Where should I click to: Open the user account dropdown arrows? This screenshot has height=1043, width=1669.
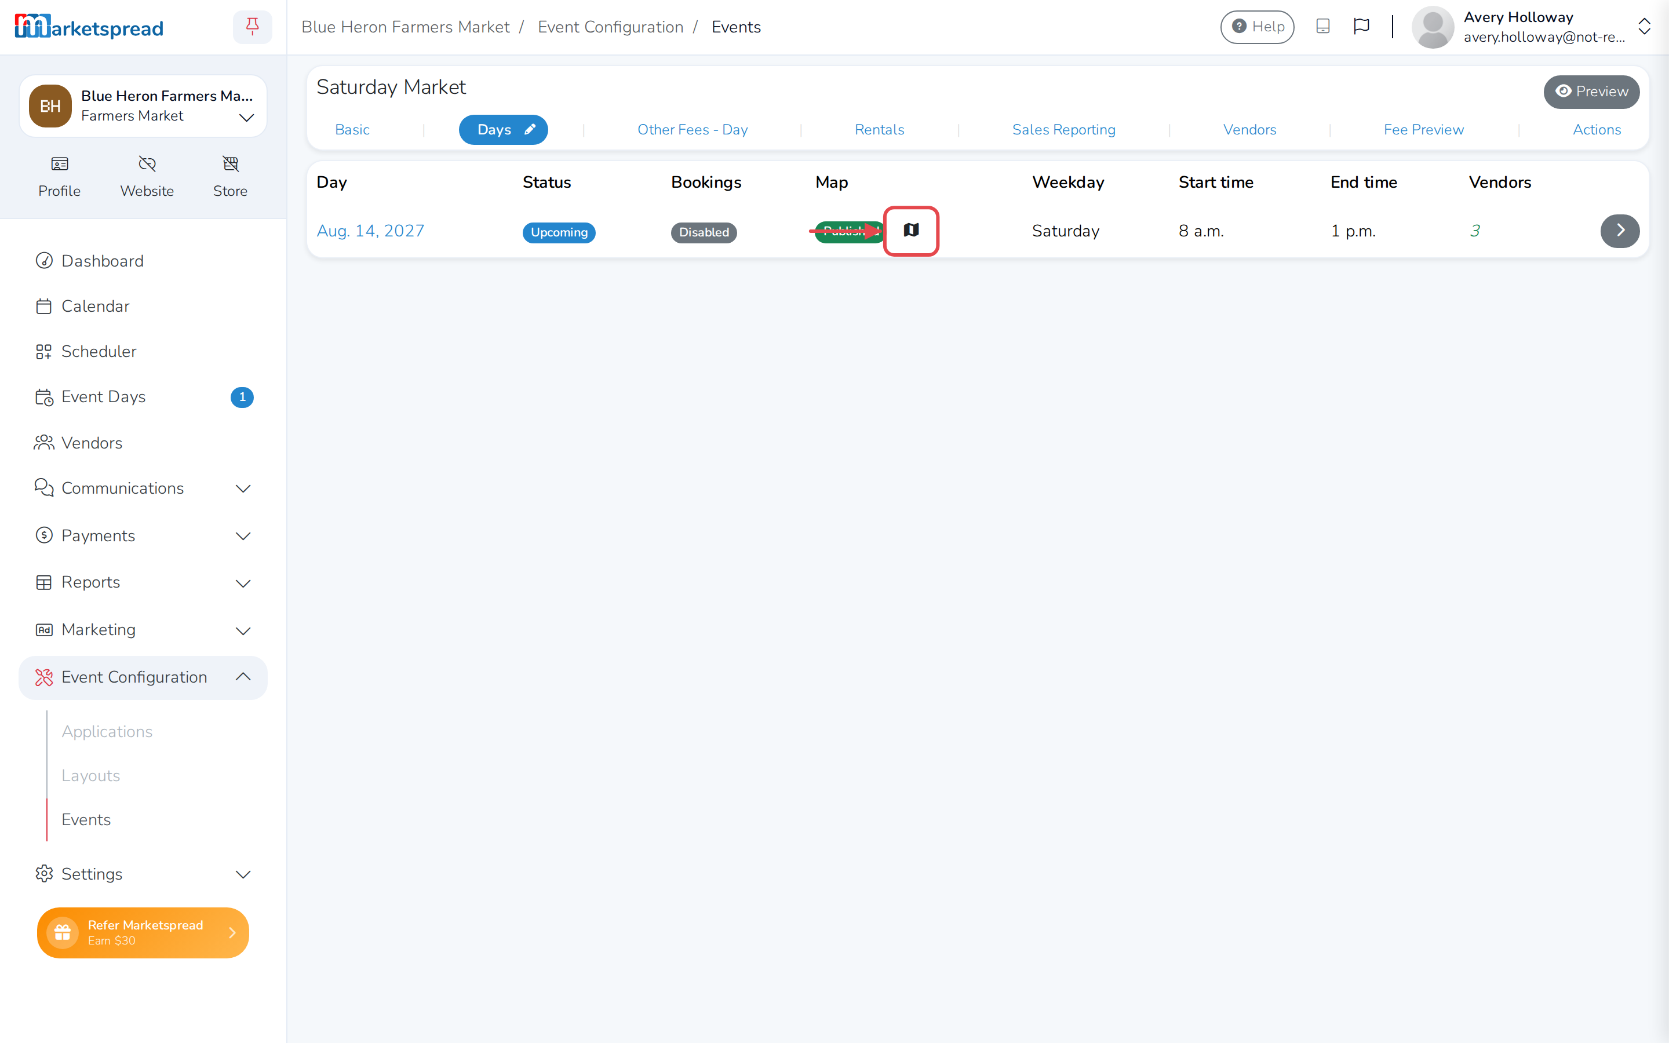pos(1645,27)
